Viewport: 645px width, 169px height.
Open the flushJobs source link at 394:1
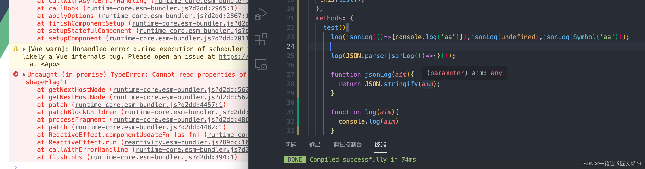point(162,157)
